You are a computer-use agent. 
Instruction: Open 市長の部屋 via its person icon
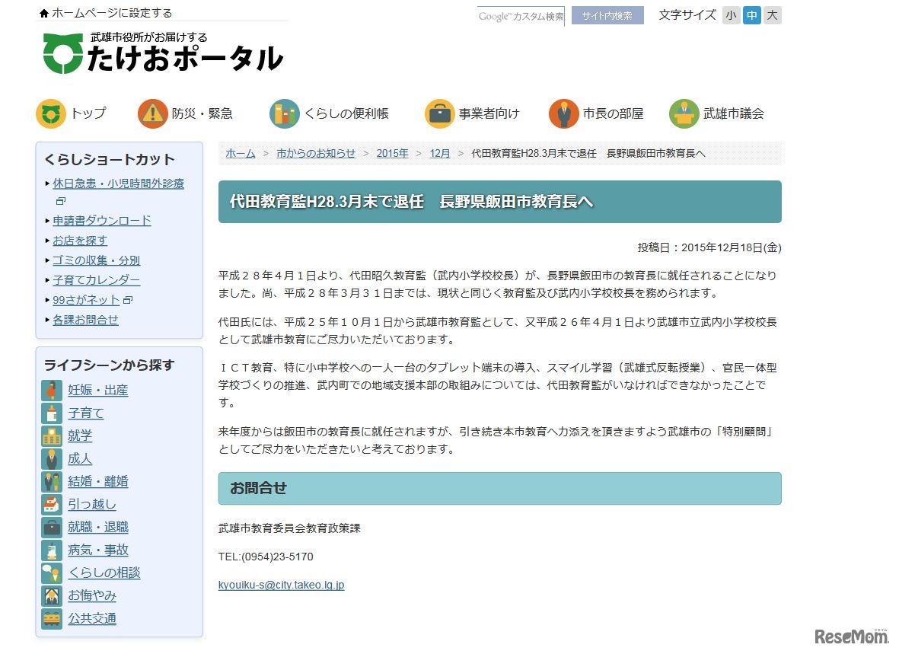(563, 113)
